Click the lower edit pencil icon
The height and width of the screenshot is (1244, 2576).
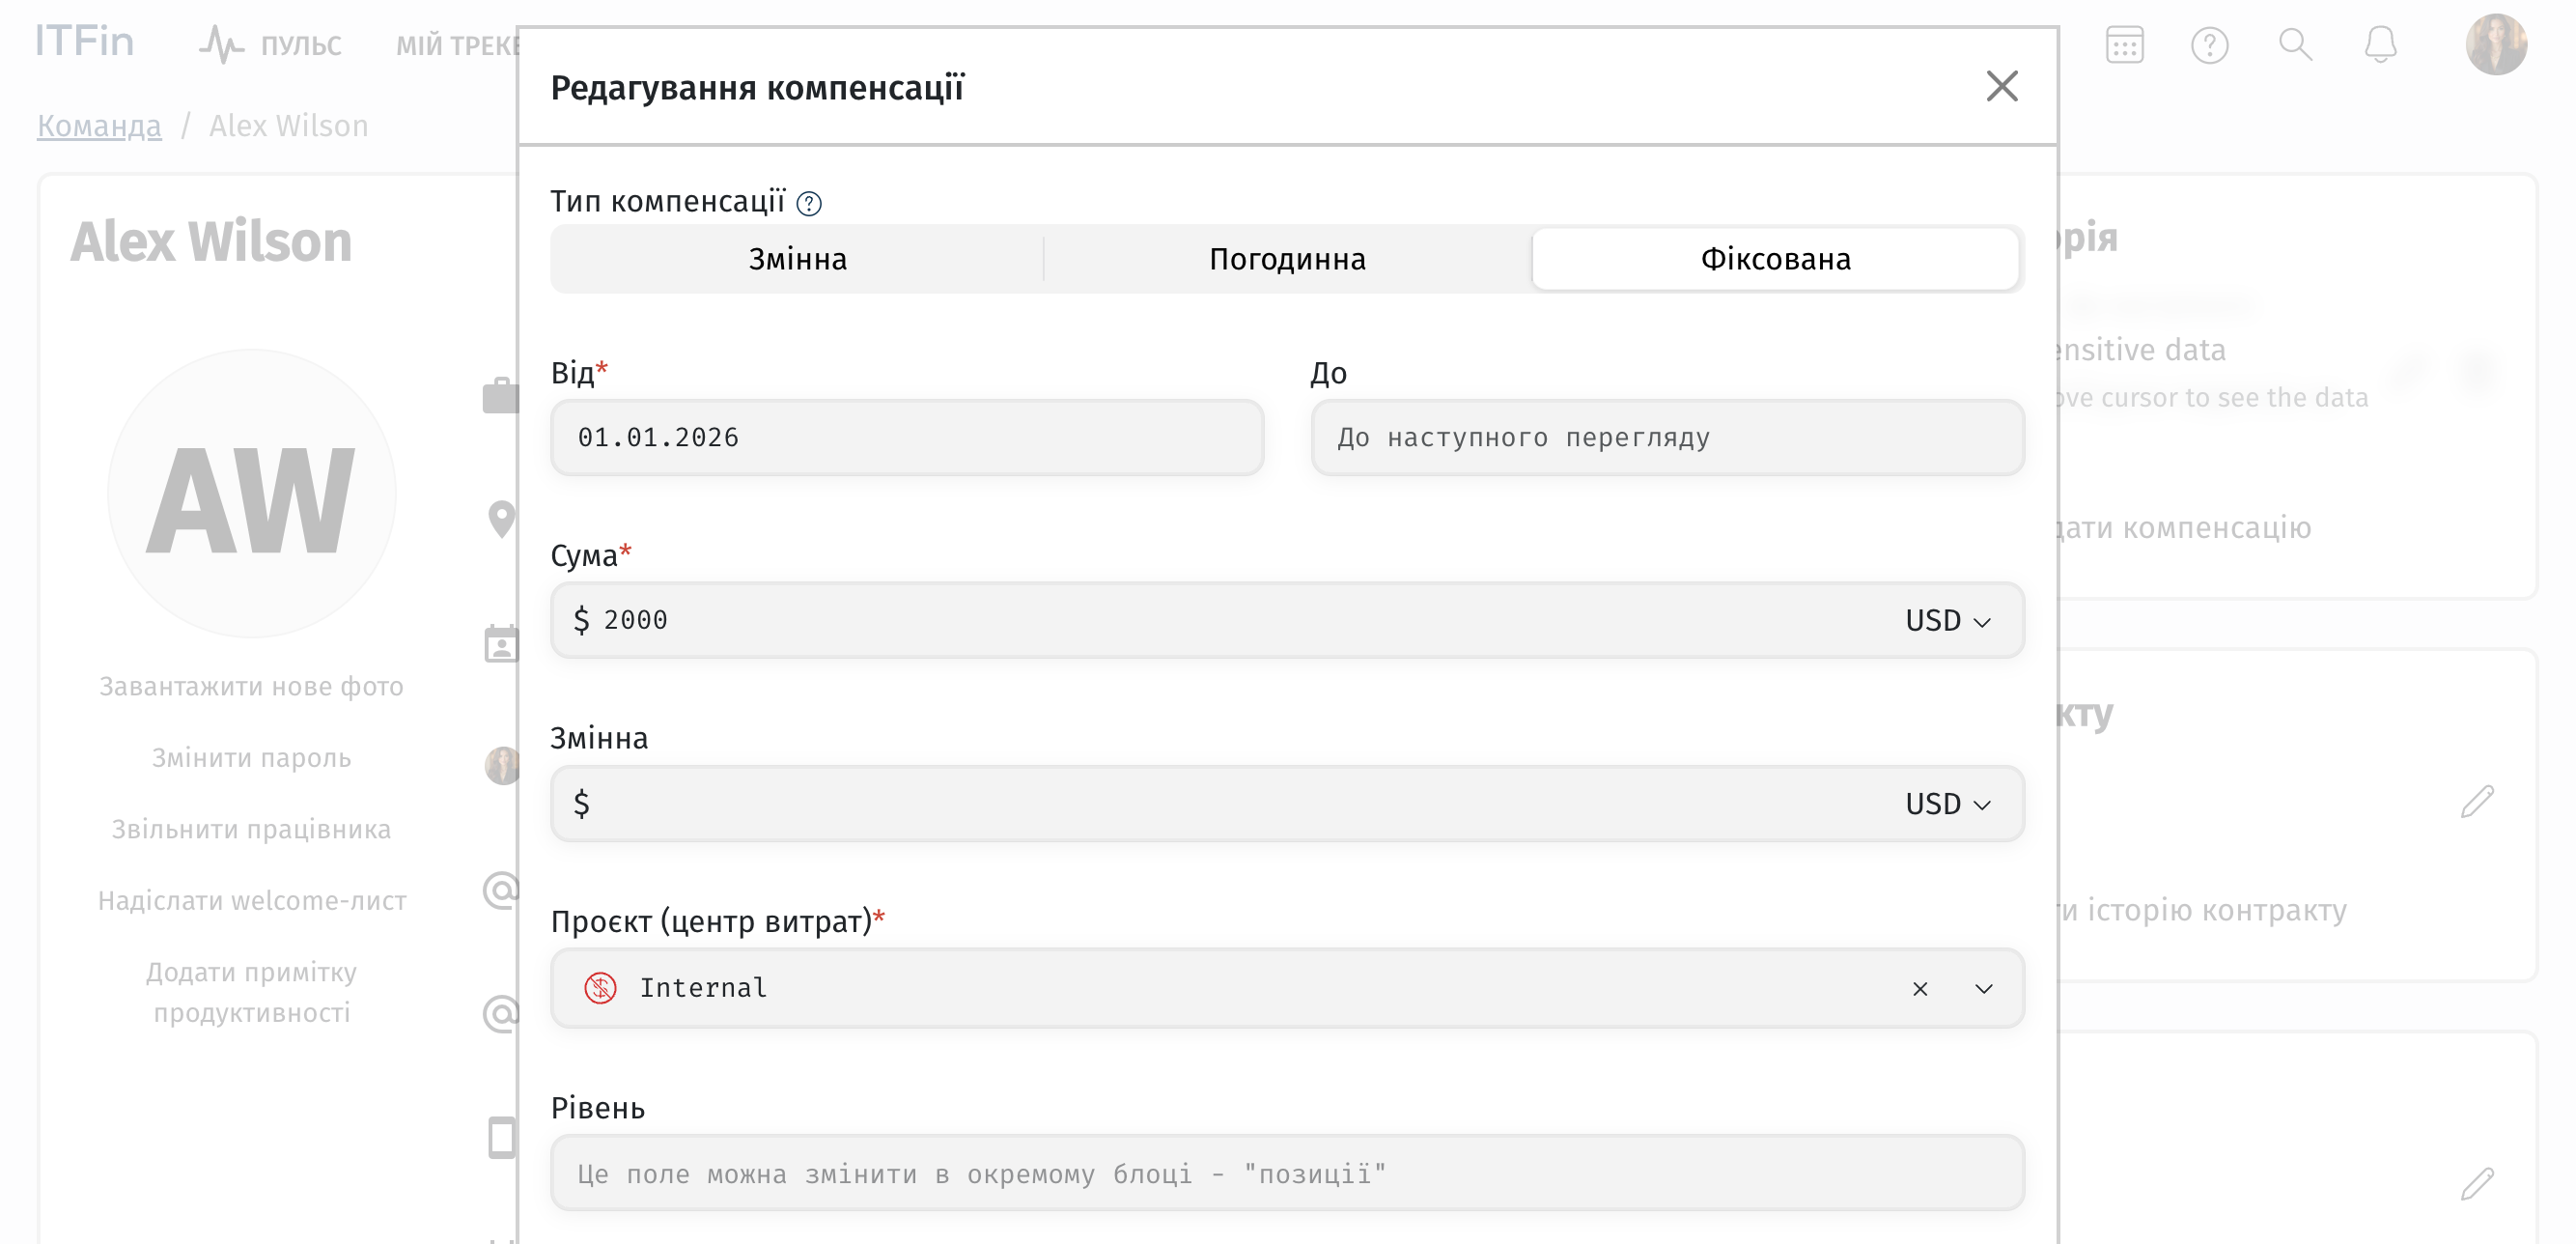tap(2477, 1184)
